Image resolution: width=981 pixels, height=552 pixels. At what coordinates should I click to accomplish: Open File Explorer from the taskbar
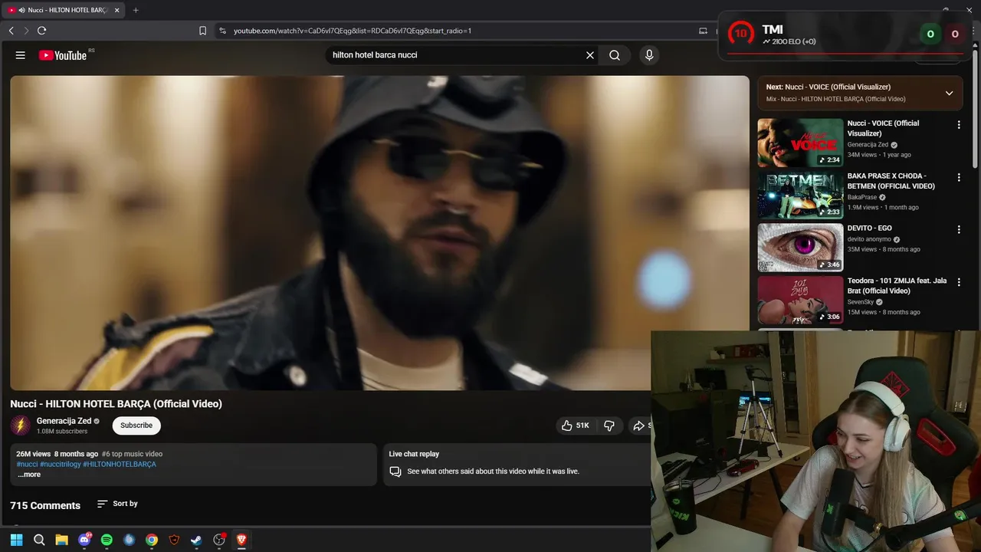(61, 540)
